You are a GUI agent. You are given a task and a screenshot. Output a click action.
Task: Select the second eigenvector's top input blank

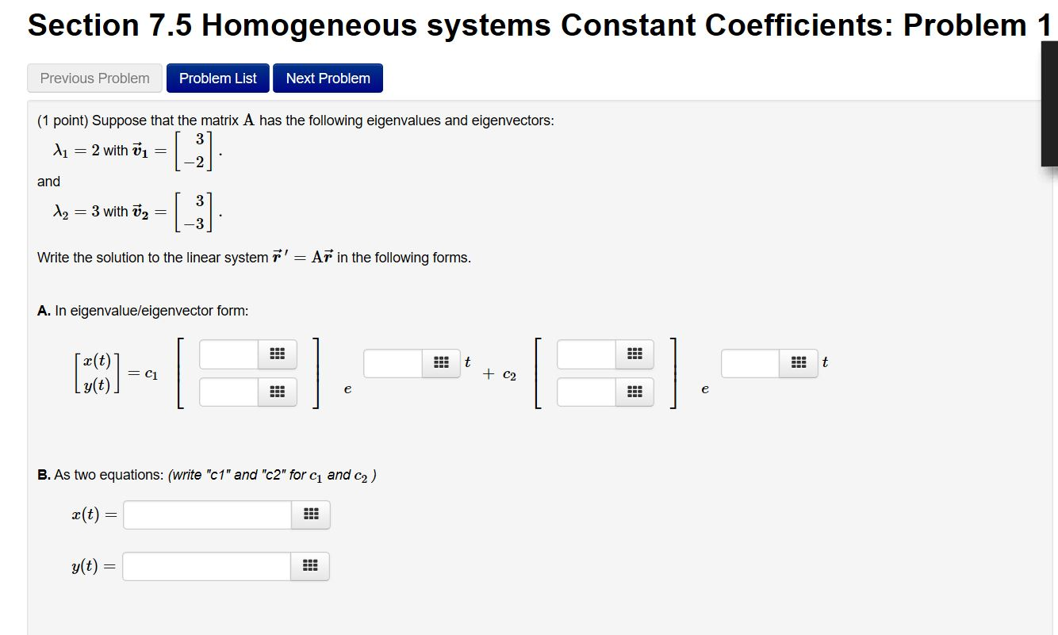pyautogui.click(x=586, y=354)
